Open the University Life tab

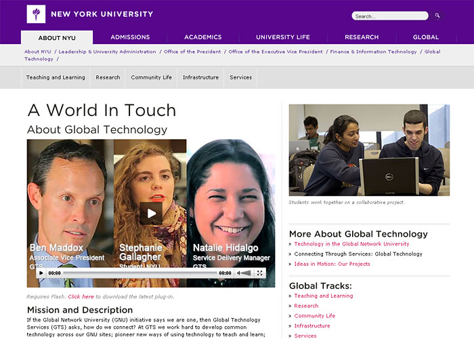(283, 37)
